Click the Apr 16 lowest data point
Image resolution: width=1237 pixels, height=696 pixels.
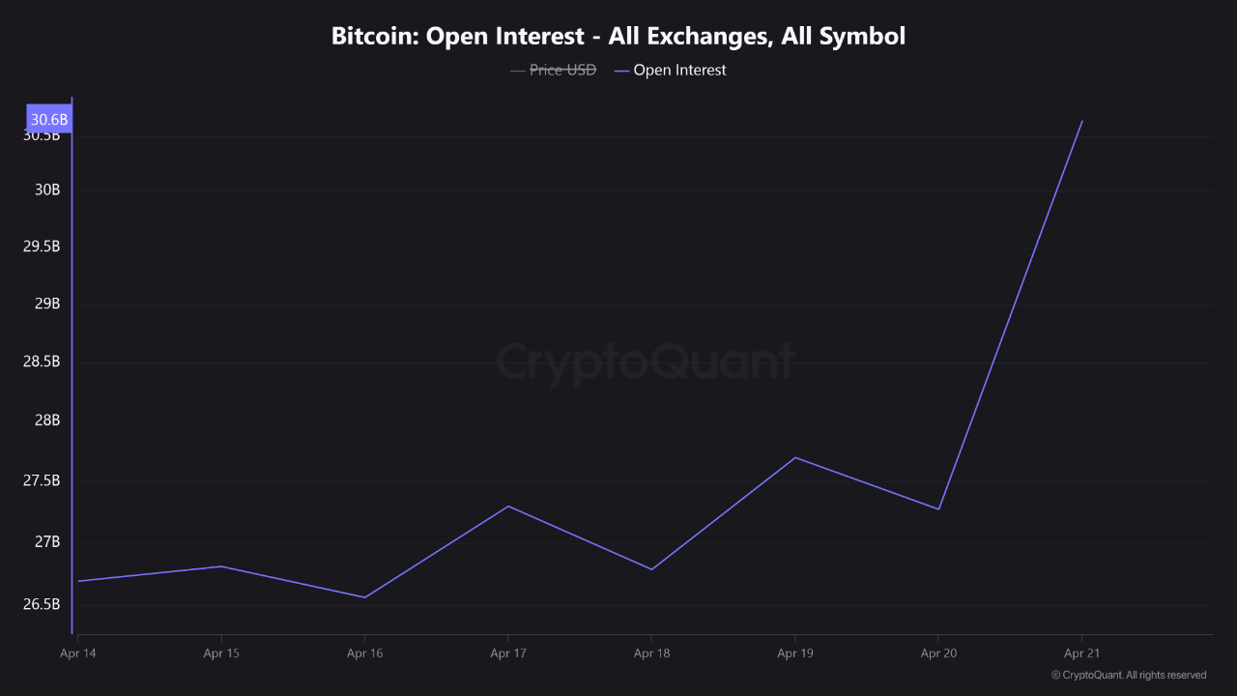(364, 597)
